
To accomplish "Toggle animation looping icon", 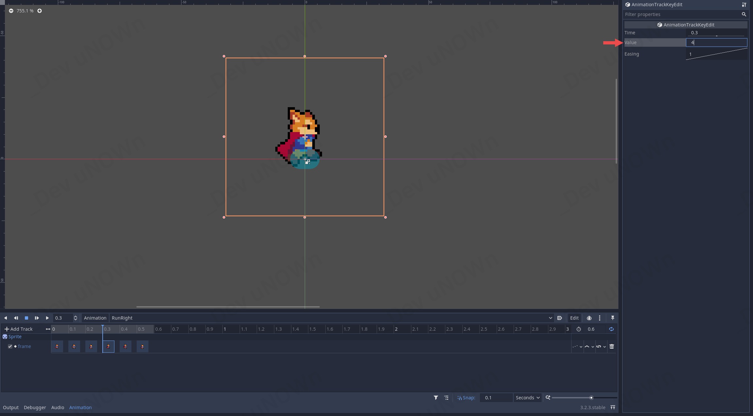I will 611,329.
